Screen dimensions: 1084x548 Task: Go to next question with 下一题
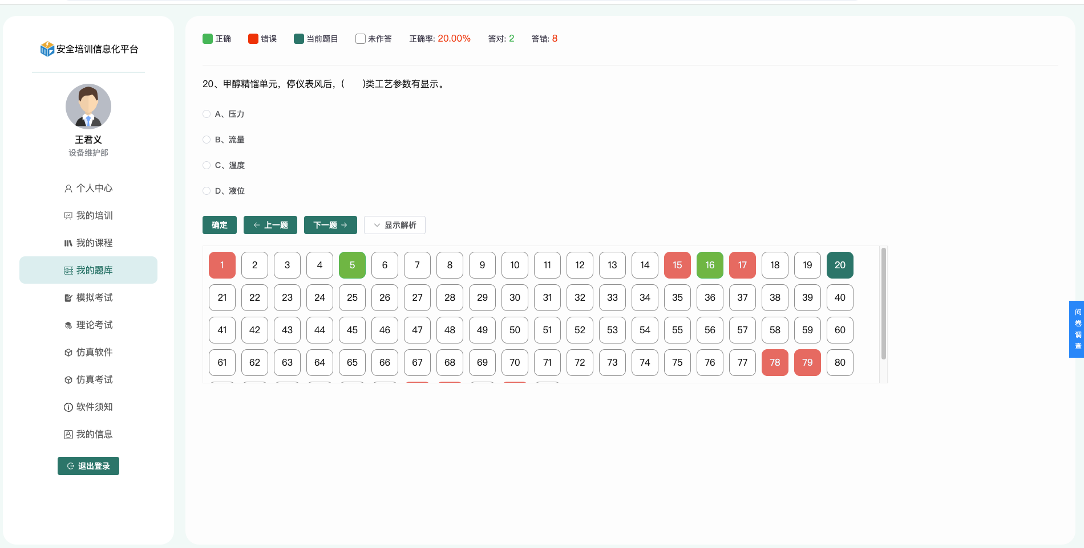pos(330,225)
